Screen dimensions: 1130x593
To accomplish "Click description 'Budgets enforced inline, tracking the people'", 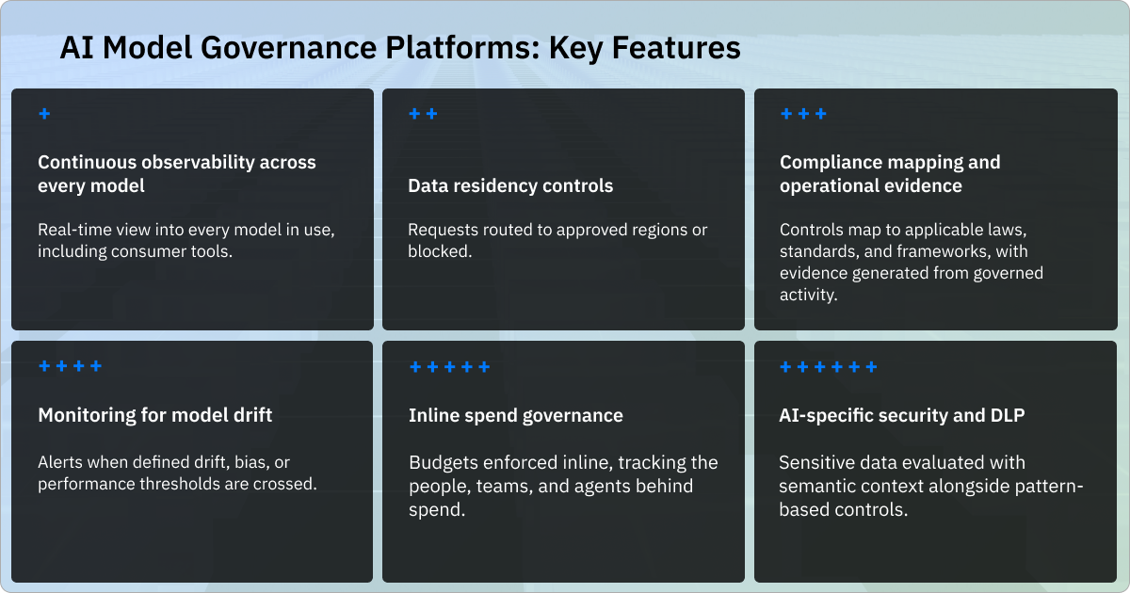I will coord(563,485).
